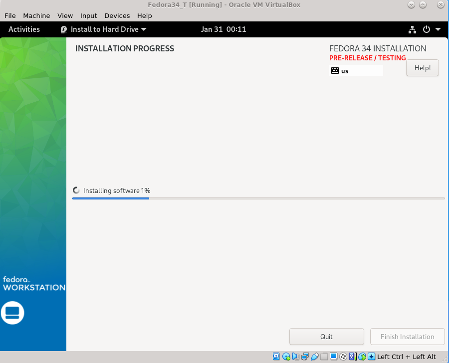Click the audio status icon

click(295, 357)
